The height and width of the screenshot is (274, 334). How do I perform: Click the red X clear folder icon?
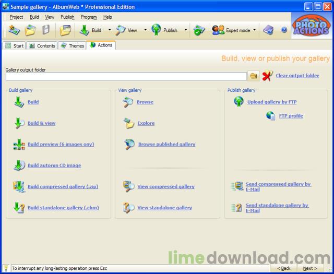pyautogui.click(x=268, y=76)
